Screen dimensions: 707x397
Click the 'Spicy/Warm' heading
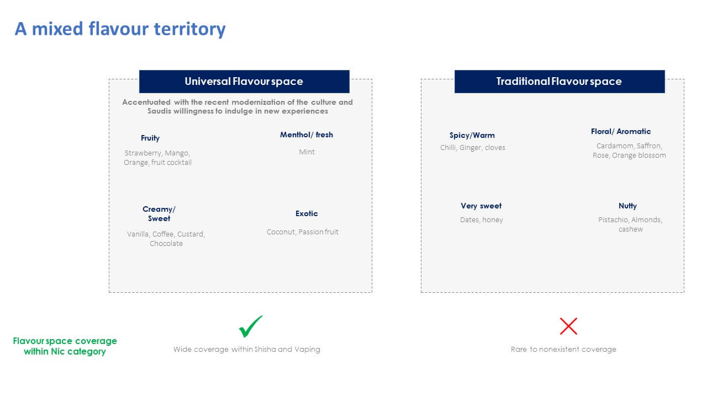click(472, 135)
